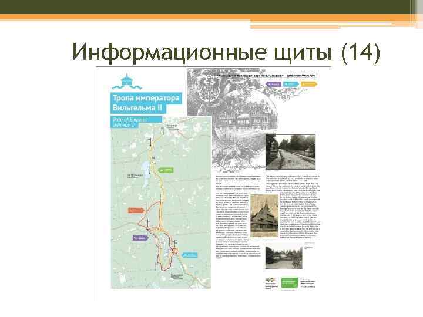Click the orange route label on the map
Screen dimensions: 423x317
point(136,210)
